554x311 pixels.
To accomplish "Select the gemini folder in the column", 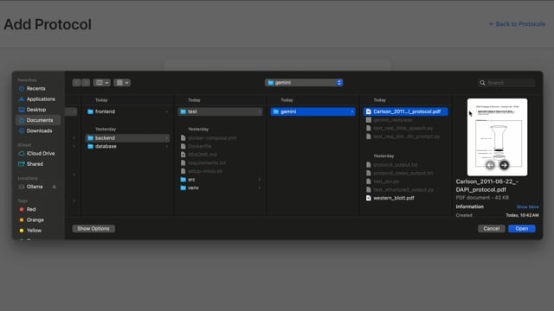I will click(313, 111).
